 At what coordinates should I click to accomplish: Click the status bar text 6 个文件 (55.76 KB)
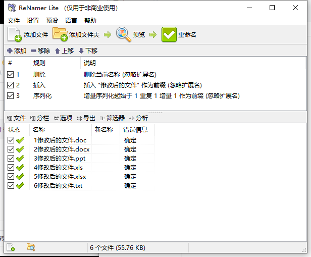[x=118, y=248]
